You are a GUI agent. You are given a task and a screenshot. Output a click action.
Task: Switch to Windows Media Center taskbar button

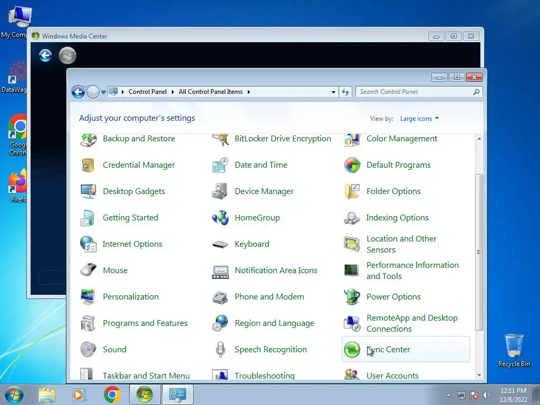coord(144,394)
